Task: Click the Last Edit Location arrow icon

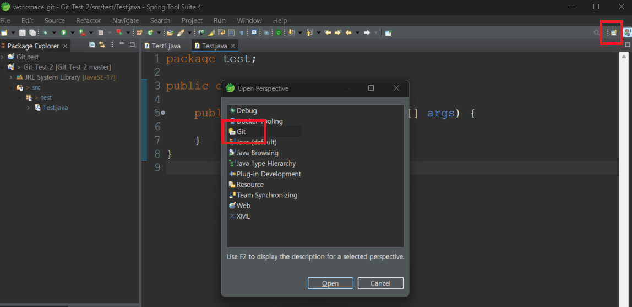Action: 328,32
